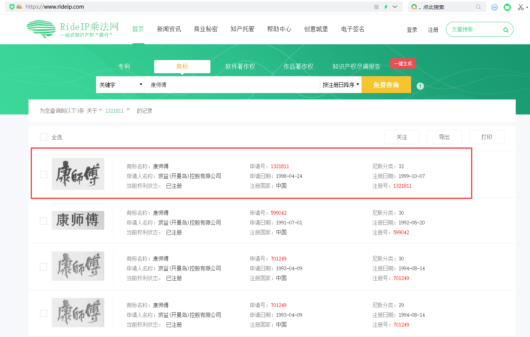
Task: Click the lightning speed-mode icon
Action: point(386,7)
